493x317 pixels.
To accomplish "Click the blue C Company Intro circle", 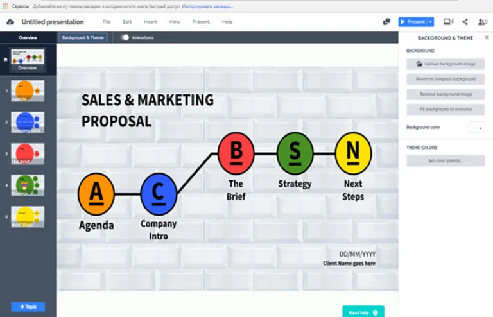I will point(159,194).
